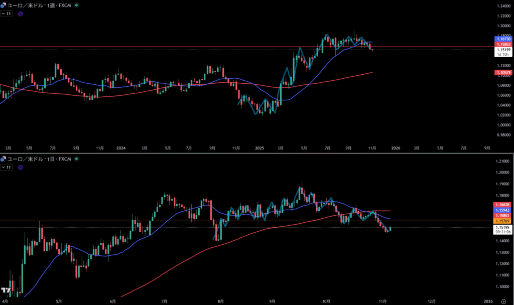
Task: Click the green market status dot on weekly chart
Action: 76,5
